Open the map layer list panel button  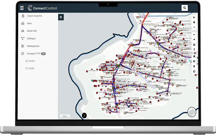(61, 17)
